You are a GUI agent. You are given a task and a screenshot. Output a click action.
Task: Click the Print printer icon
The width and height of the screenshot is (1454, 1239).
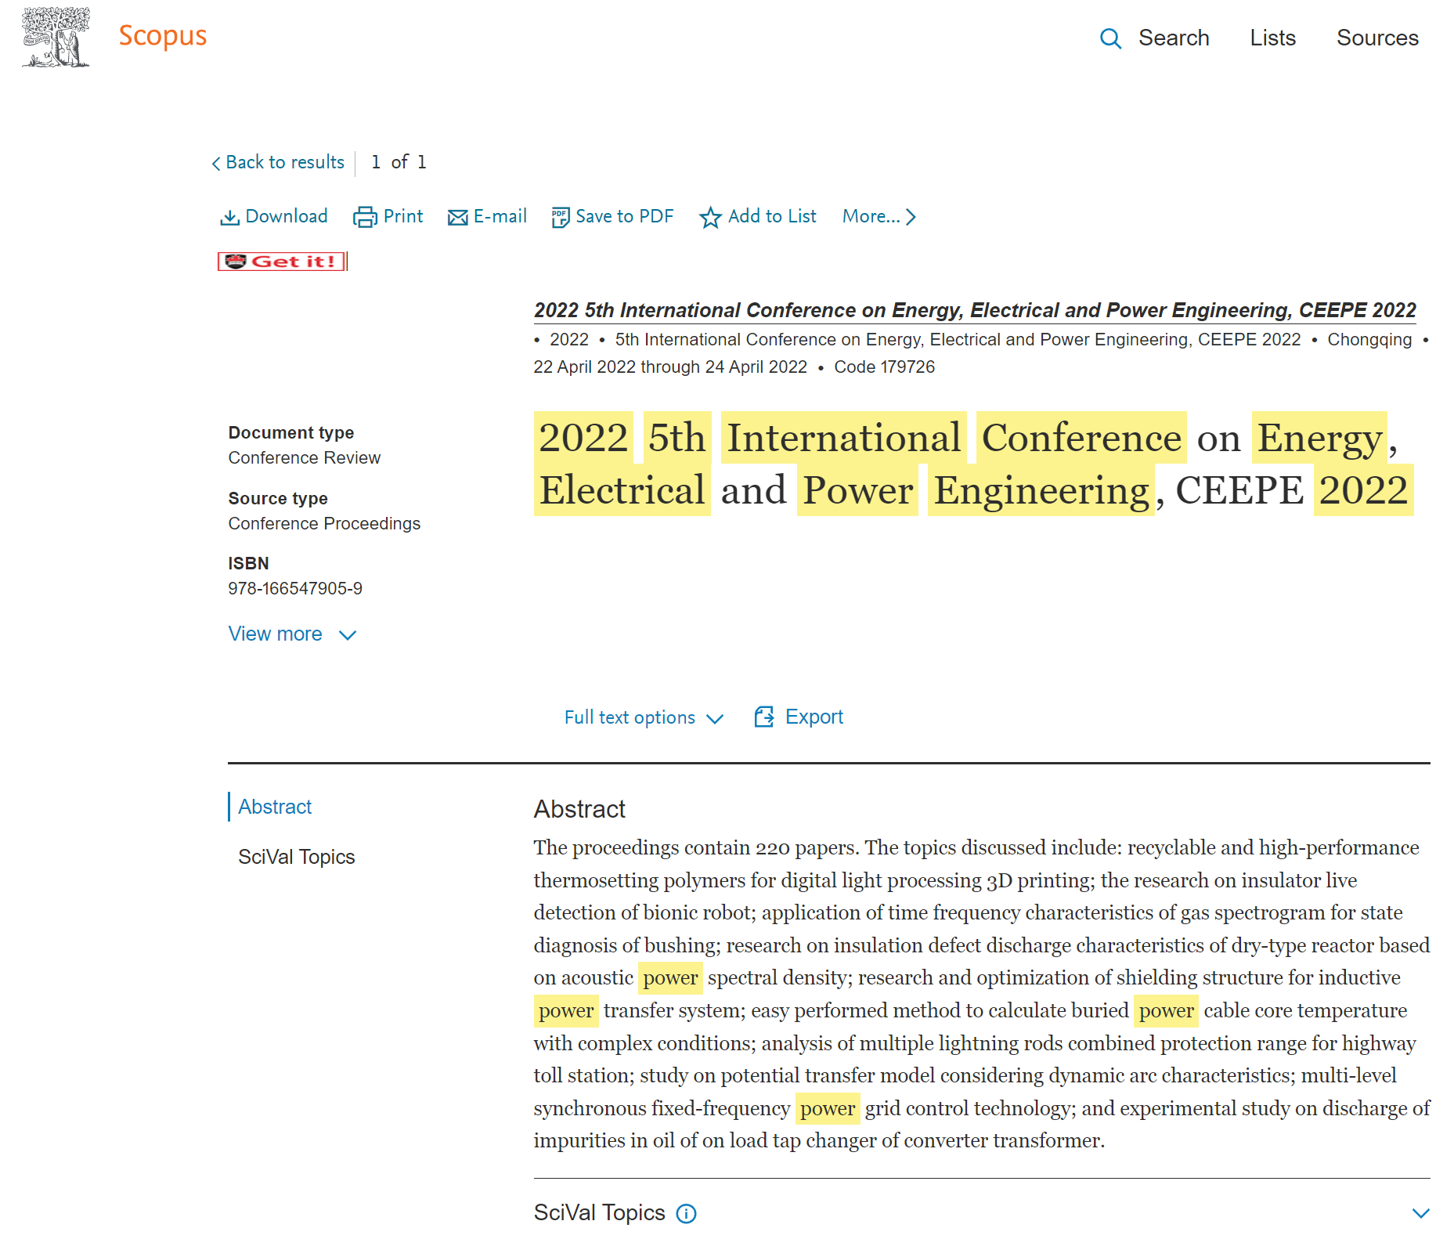(x=365, y=217)
